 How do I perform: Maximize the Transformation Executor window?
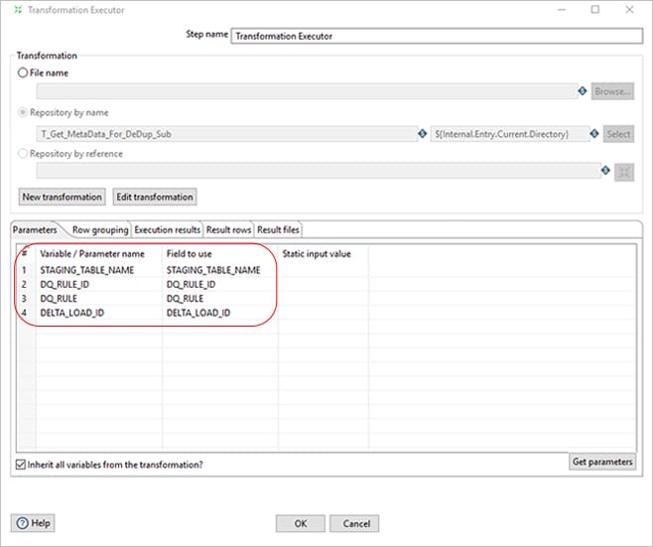coord(595,10)
